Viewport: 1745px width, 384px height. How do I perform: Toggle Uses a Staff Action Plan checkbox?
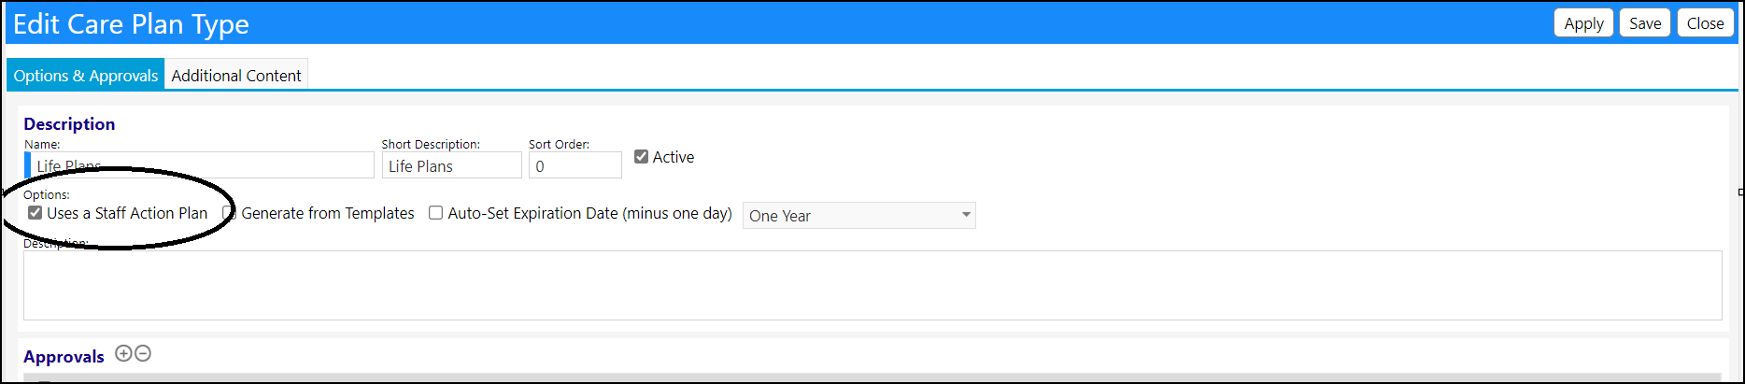tap(35, 213)
